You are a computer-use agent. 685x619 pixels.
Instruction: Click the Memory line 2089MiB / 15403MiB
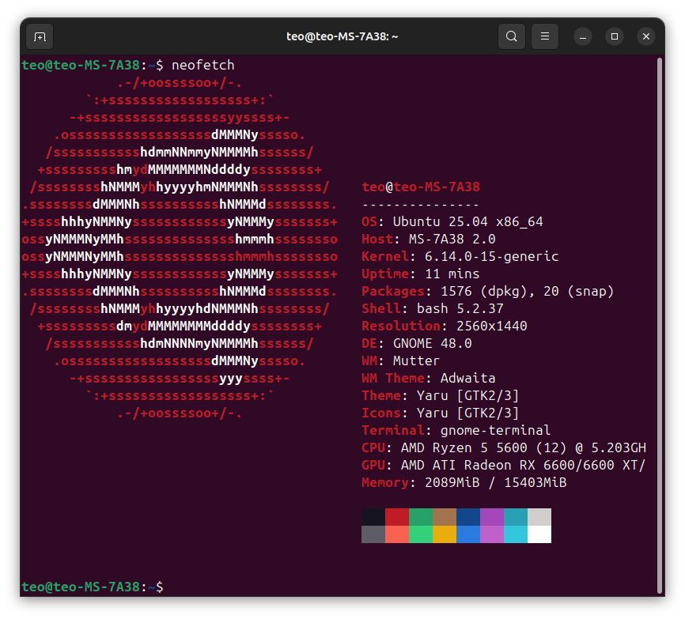464,482
